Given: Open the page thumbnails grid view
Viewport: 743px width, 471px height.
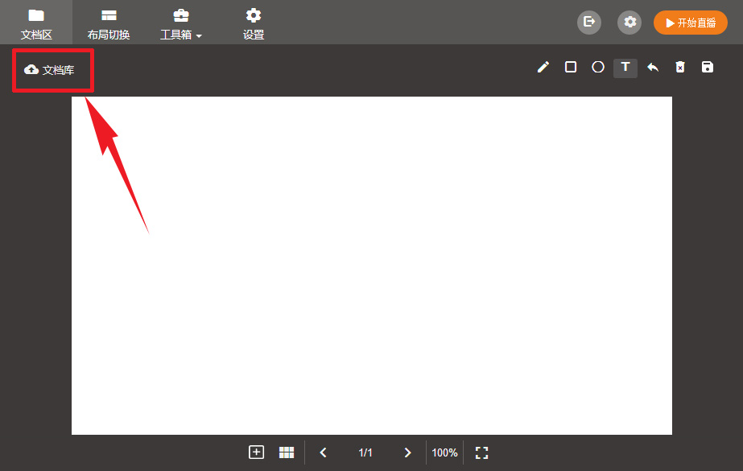Looking at the screenshot, I should click(287, 452).
